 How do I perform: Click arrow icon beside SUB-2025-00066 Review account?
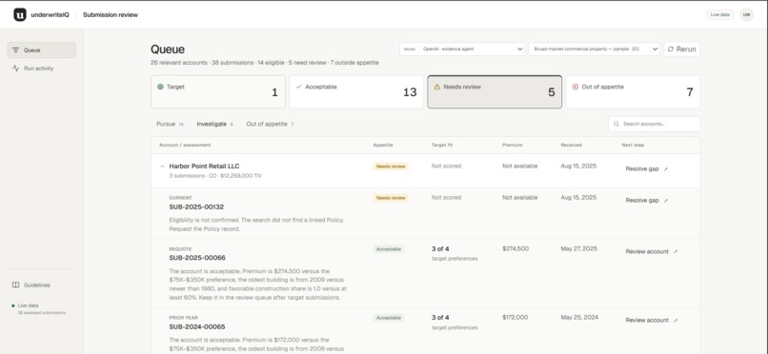pyautogui.click(x=676, y=252)
